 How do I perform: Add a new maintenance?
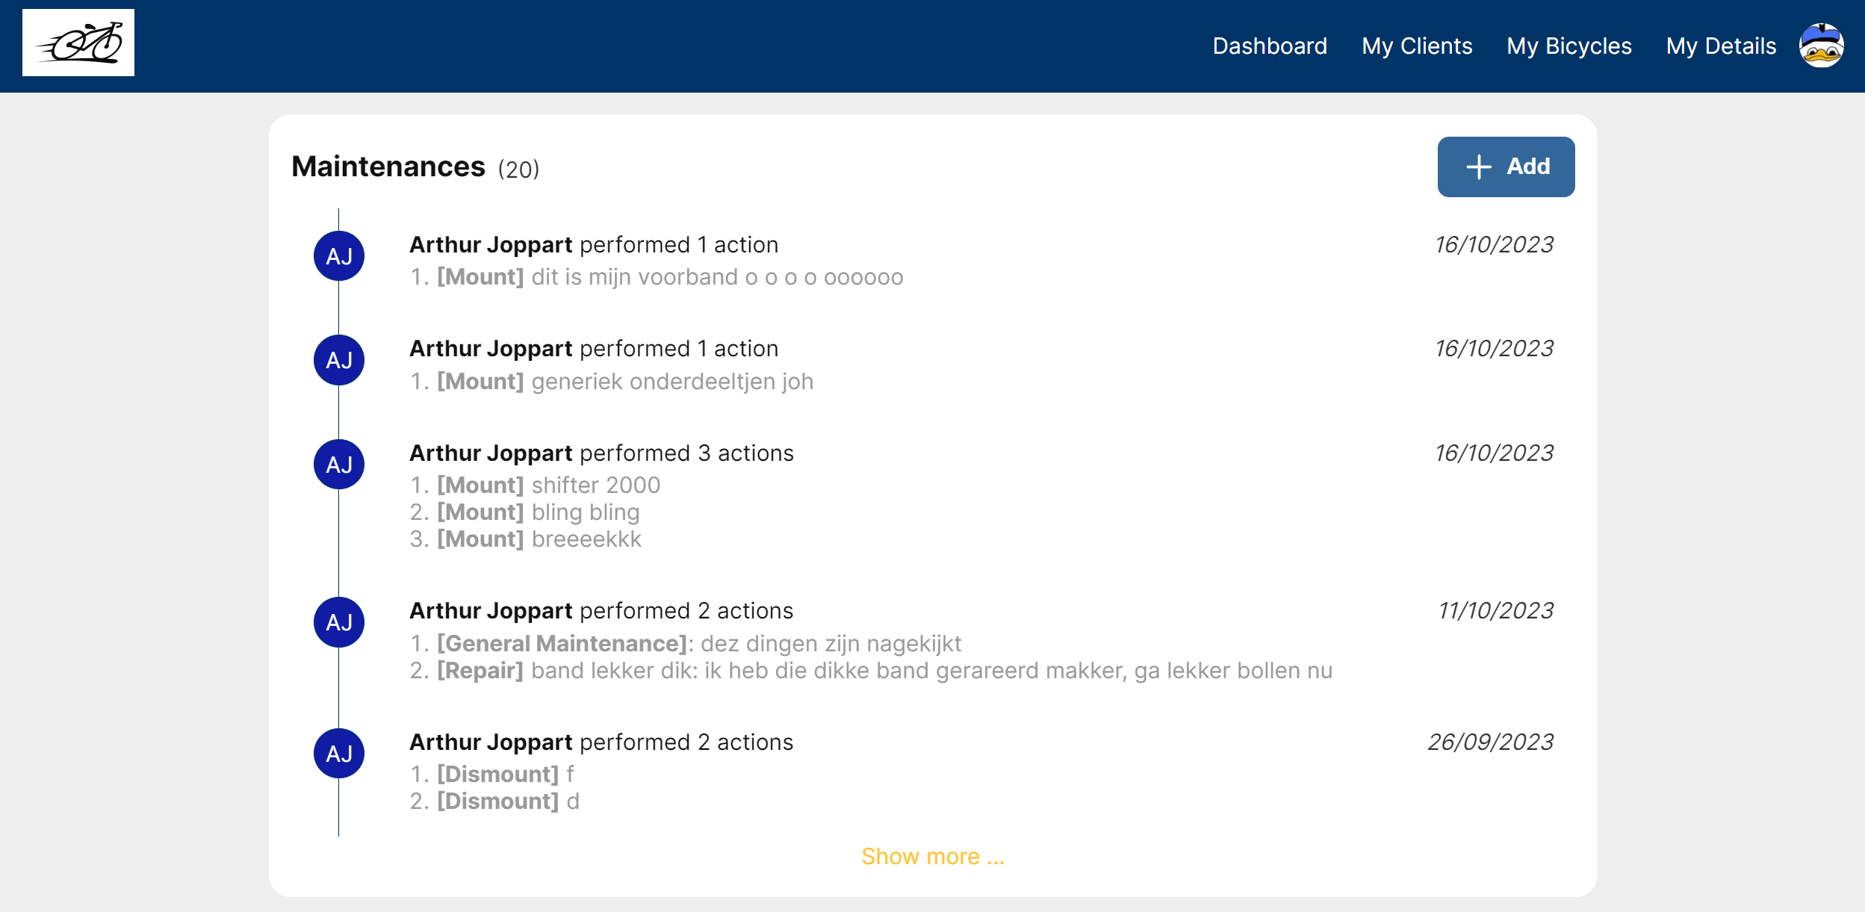click(x=1506, y=167)
